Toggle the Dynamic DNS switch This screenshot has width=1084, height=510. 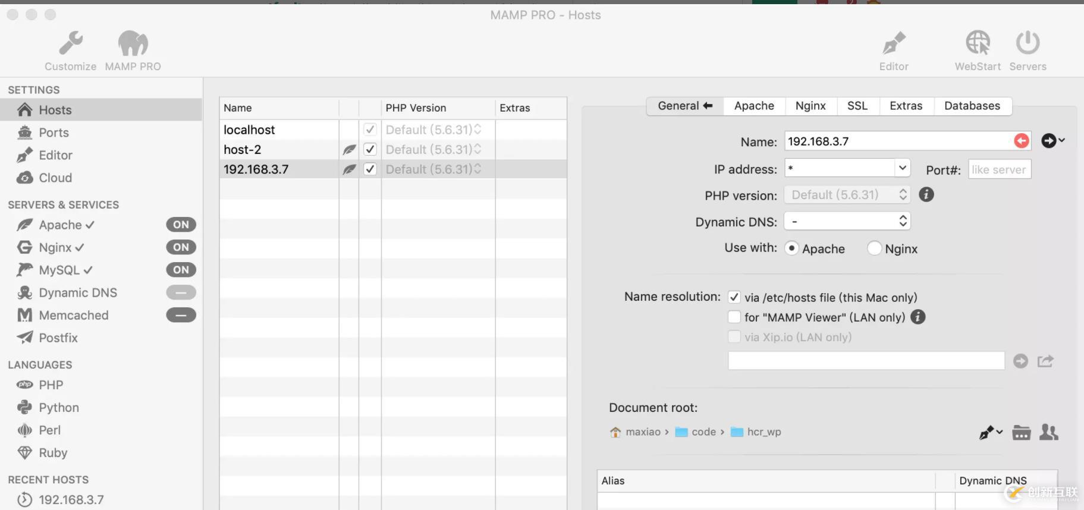[x=181, y=292]
